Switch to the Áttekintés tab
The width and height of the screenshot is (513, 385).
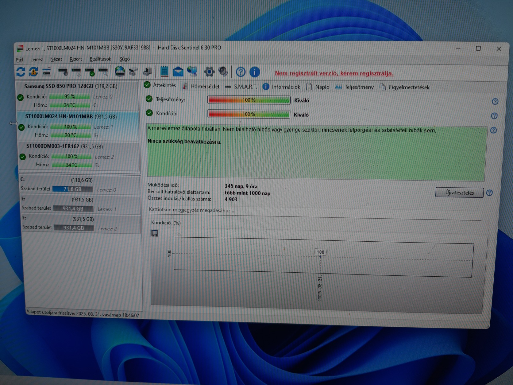pyautogui.click(x=160, y=85)
